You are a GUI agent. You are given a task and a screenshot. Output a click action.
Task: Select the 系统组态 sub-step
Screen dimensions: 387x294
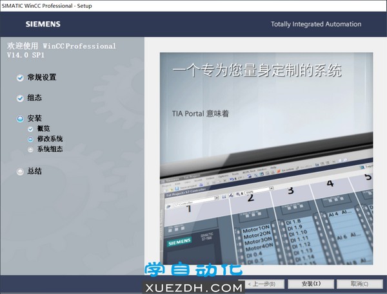[50, 149]
